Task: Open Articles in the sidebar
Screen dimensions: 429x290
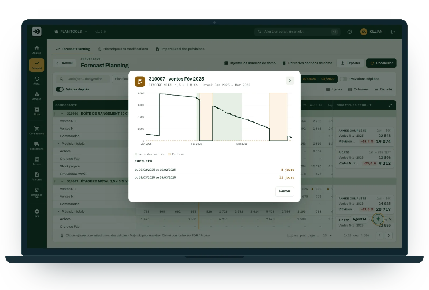Action: click(x=37, y=96)
